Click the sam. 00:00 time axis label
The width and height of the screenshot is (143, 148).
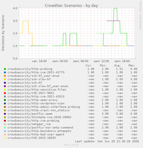[60, 61]
